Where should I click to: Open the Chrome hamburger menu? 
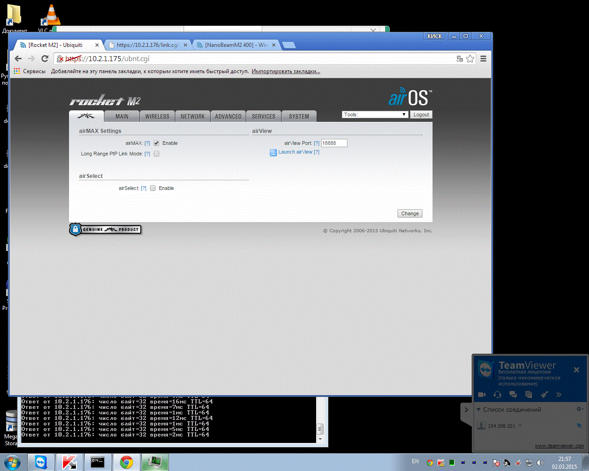pos(483,58)
